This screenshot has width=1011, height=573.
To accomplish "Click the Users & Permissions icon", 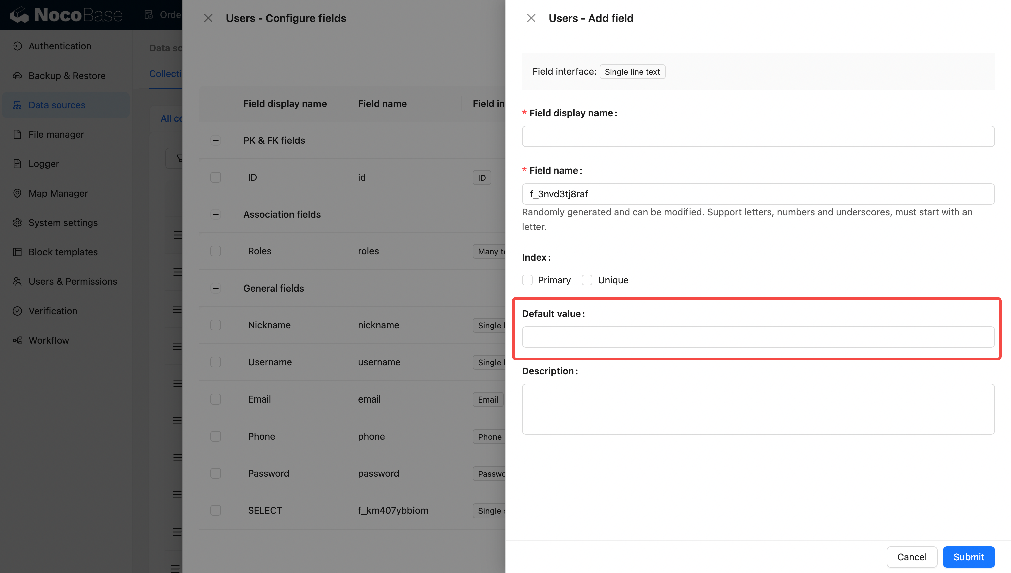I will (x=17, y=281).
